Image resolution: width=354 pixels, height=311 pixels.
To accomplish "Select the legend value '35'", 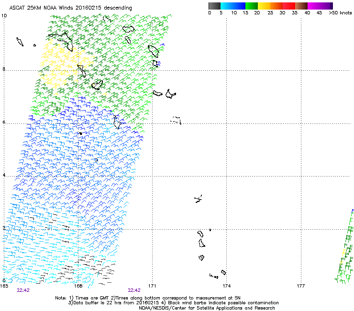I will (295, 13).
